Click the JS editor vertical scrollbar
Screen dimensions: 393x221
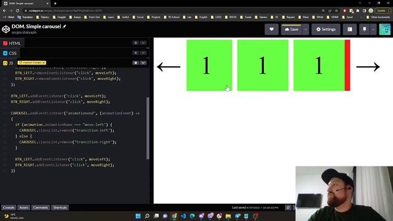(x=147, y=128)
